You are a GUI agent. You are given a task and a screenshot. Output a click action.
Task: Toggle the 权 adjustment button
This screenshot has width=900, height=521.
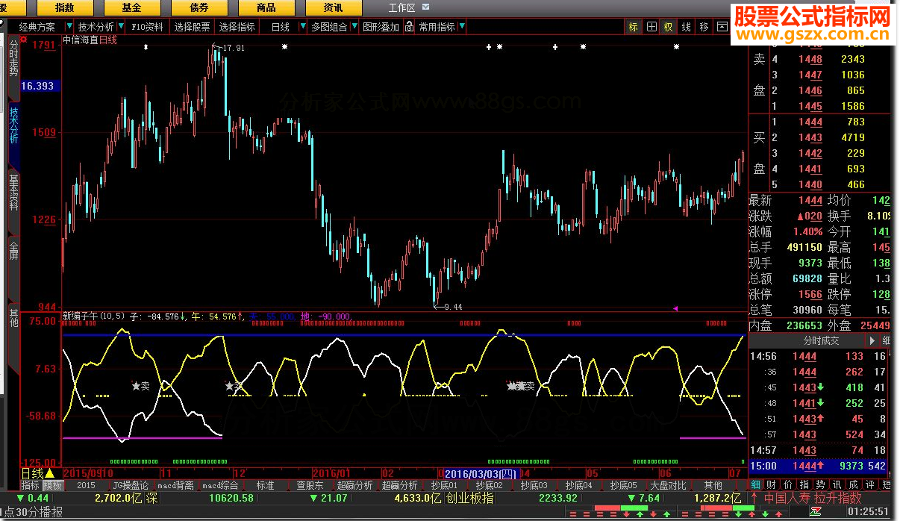668,27
